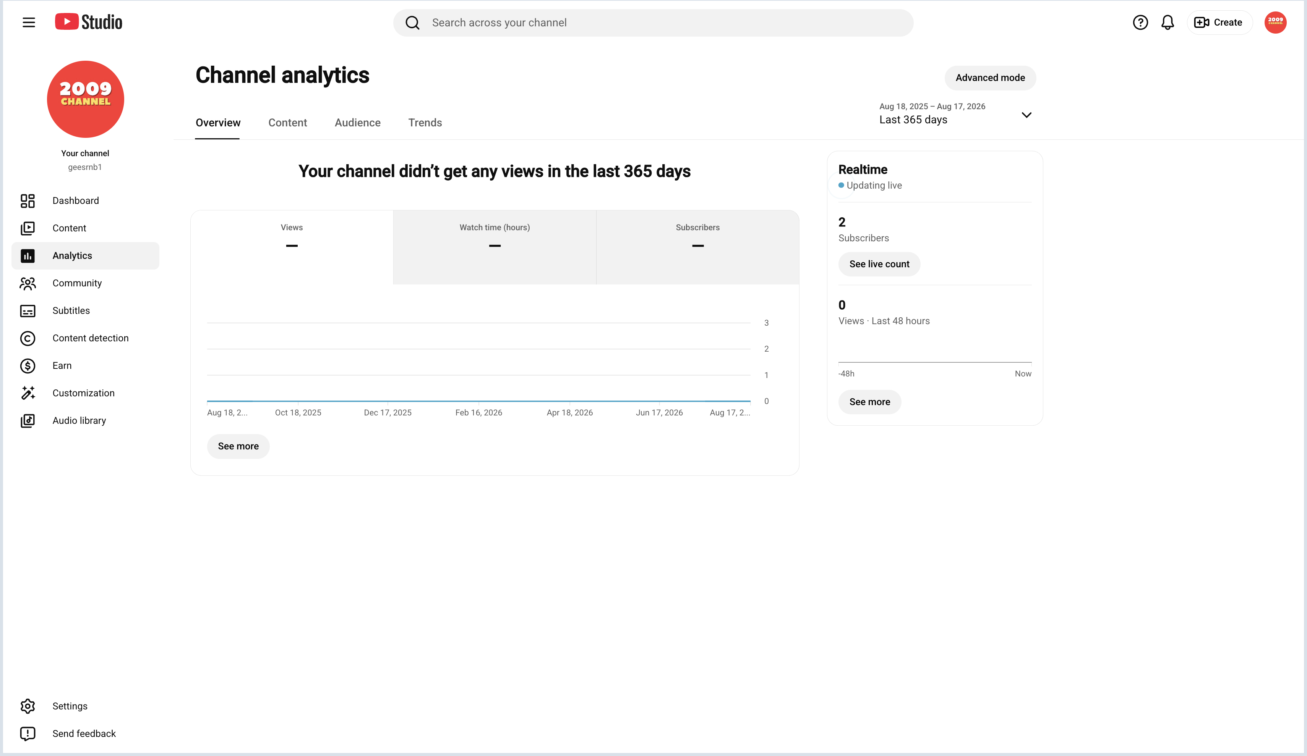Open the account avatar menu
This screenshot has width=1307, height=756.
1275,22
